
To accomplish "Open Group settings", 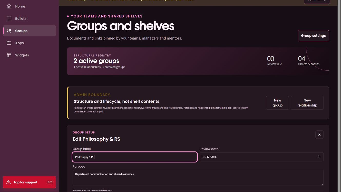I will pos(313,36).
